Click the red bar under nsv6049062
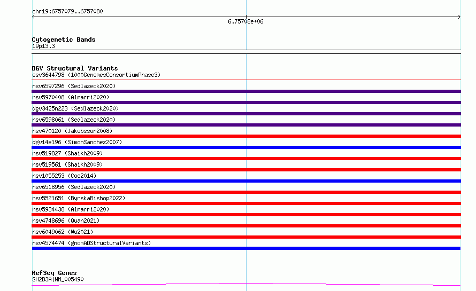Screen dimensions: 476x291 pos(246,237)
